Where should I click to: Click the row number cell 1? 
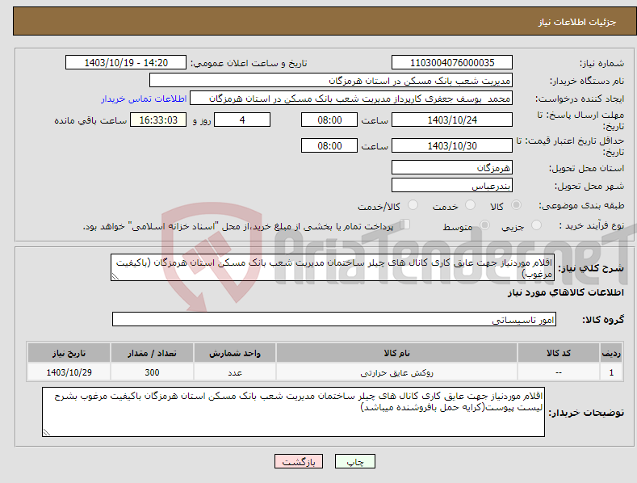click(611, 372)
